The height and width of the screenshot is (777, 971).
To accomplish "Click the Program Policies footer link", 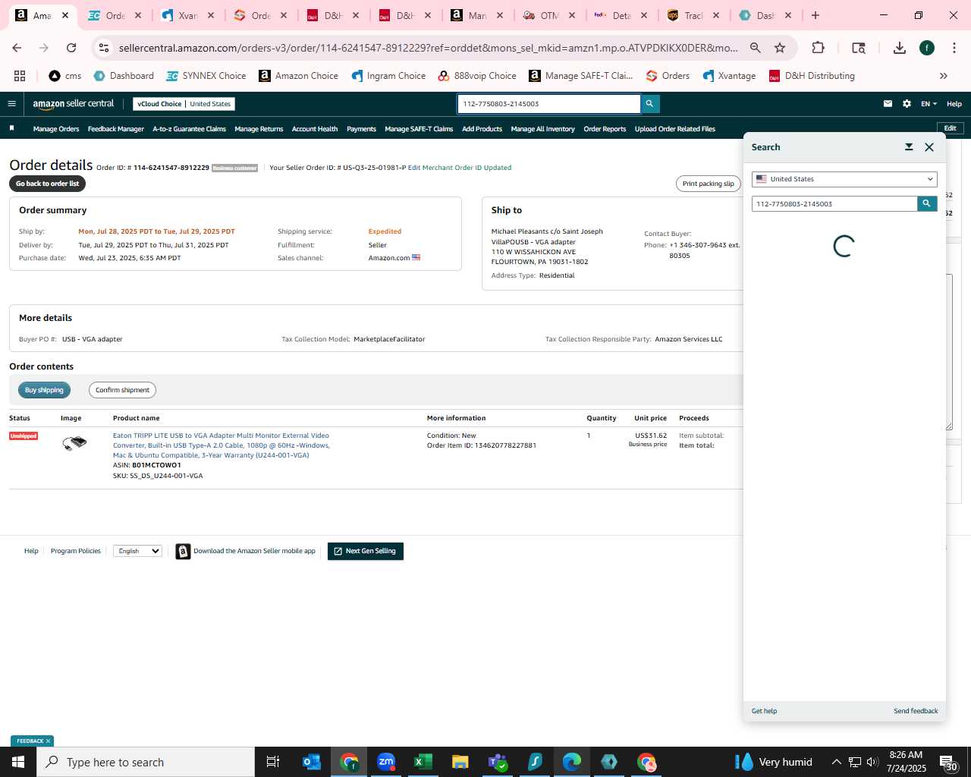I will (x=75, y=551).
